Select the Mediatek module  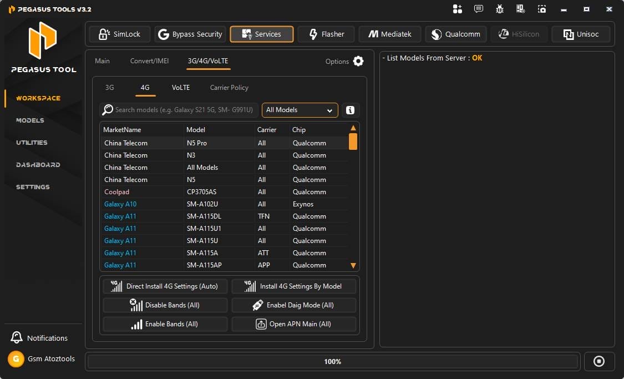click(390, 34)
